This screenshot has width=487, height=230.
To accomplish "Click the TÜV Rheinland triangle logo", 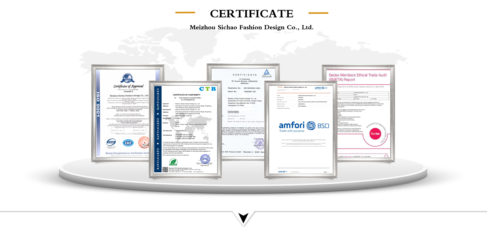I will (267, 73).
